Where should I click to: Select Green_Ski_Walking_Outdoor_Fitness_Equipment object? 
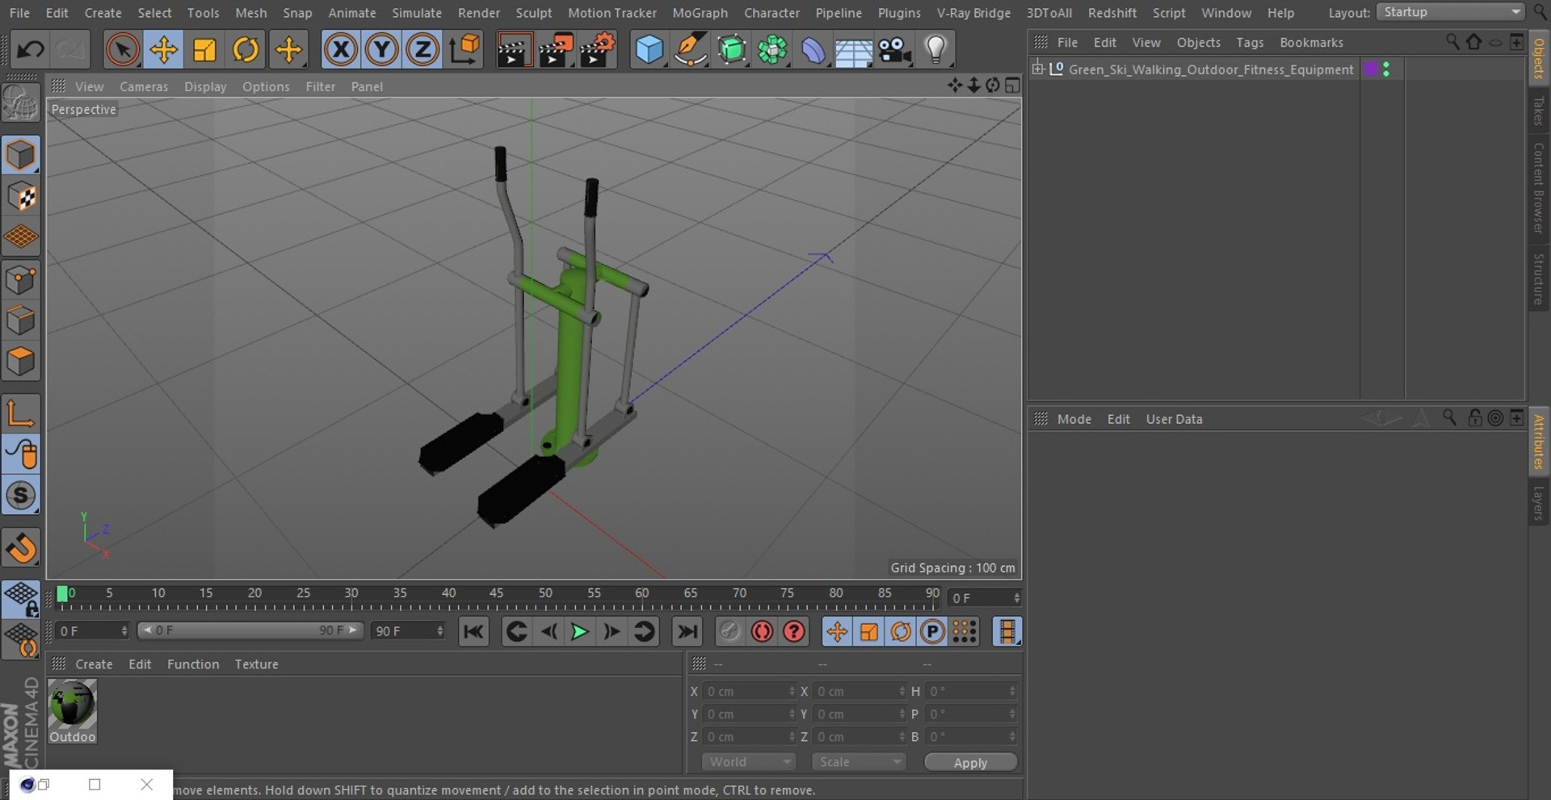tap(1211, 69)
